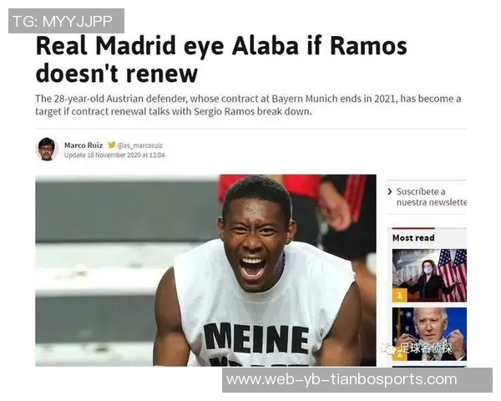The image size is (501, 401).
Task: Click the MEINE text on white shirt
Action: coord(257,338)
